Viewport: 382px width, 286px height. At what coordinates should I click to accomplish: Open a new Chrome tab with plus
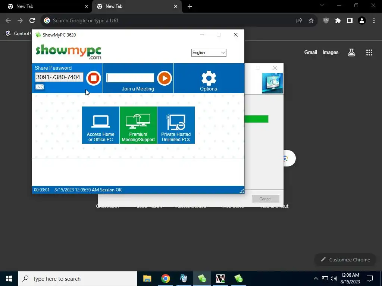coord(190,7)
